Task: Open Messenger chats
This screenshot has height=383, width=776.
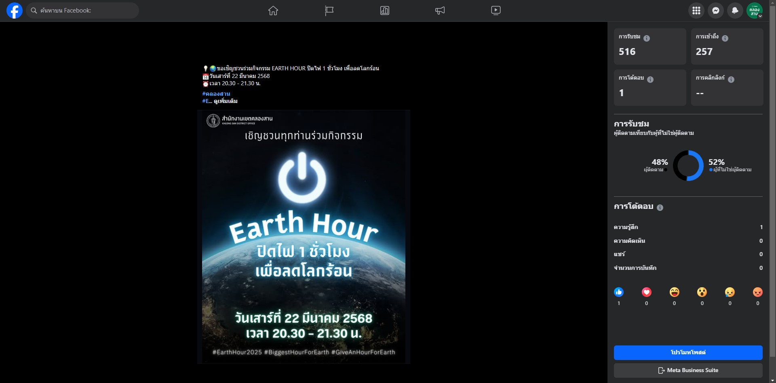Action: tap(716, 11)
